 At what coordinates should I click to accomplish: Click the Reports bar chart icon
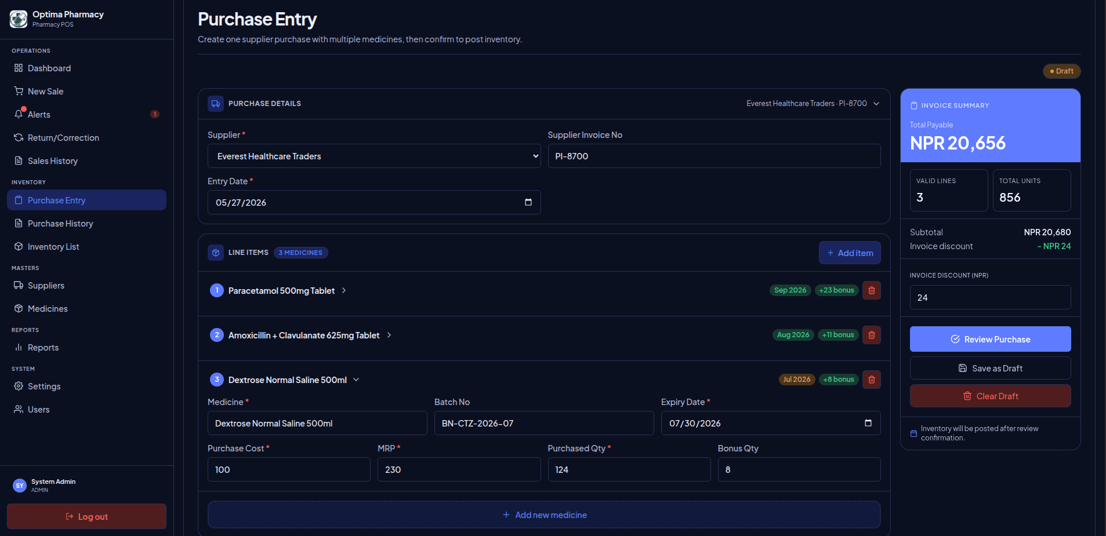click(x=19, y=347)
